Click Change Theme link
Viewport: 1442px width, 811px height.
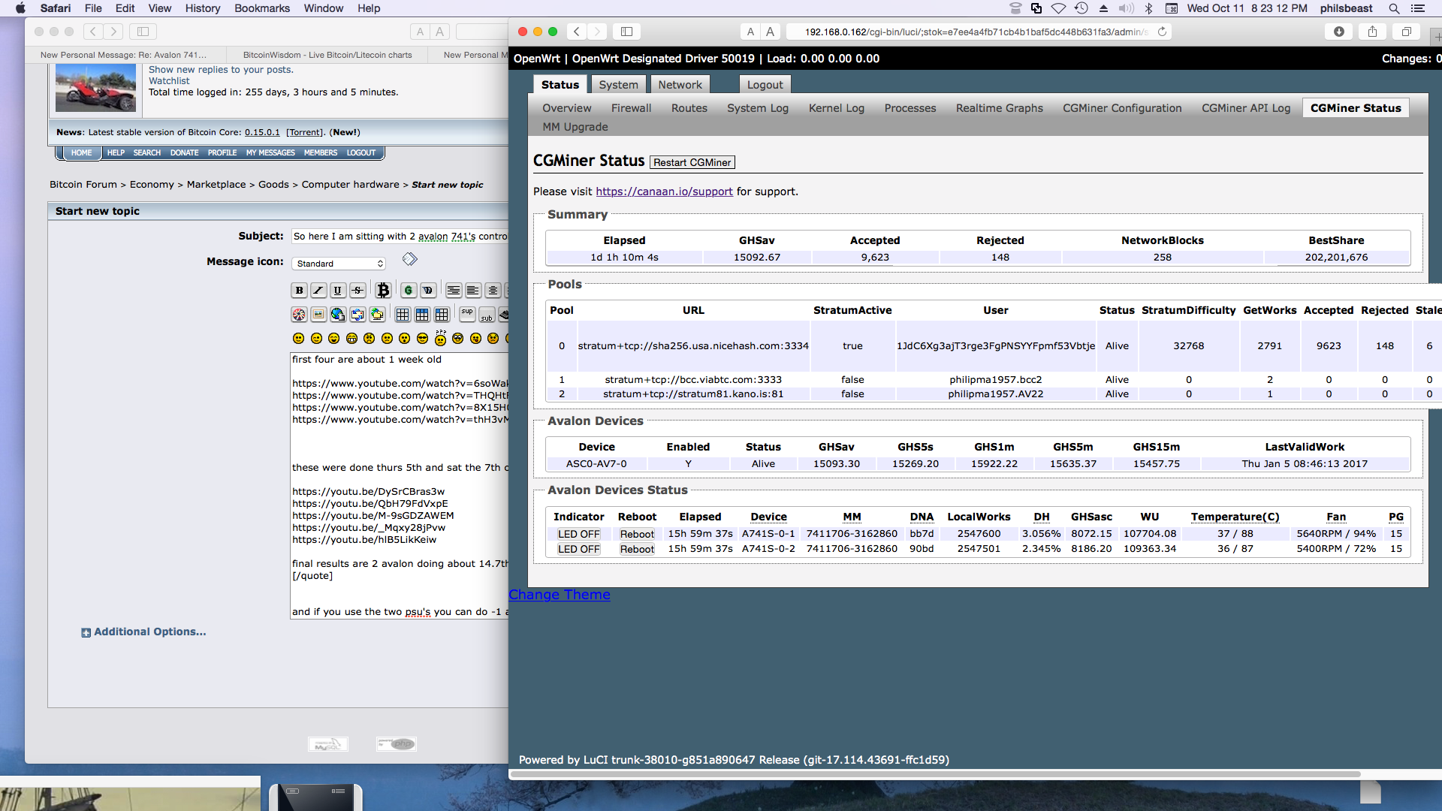pos(560,595)
